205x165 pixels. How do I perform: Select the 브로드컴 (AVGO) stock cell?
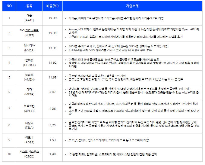(29, 109)
